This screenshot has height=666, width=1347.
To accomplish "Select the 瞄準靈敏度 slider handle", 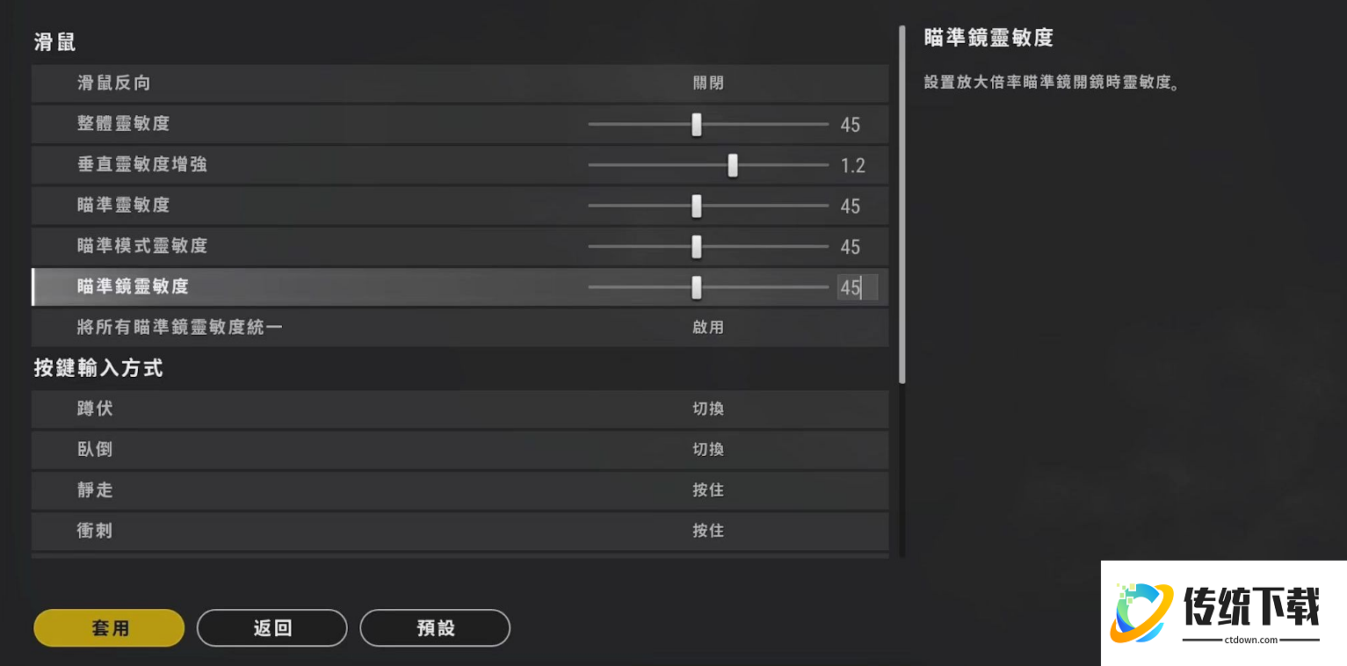I will 698,206.
